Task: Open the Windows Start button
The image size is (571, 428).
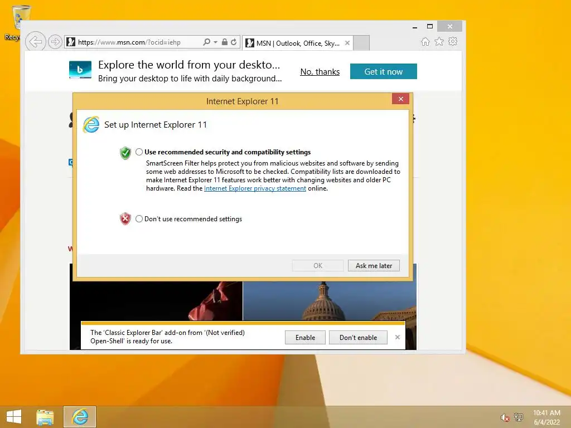Action: 14,417
